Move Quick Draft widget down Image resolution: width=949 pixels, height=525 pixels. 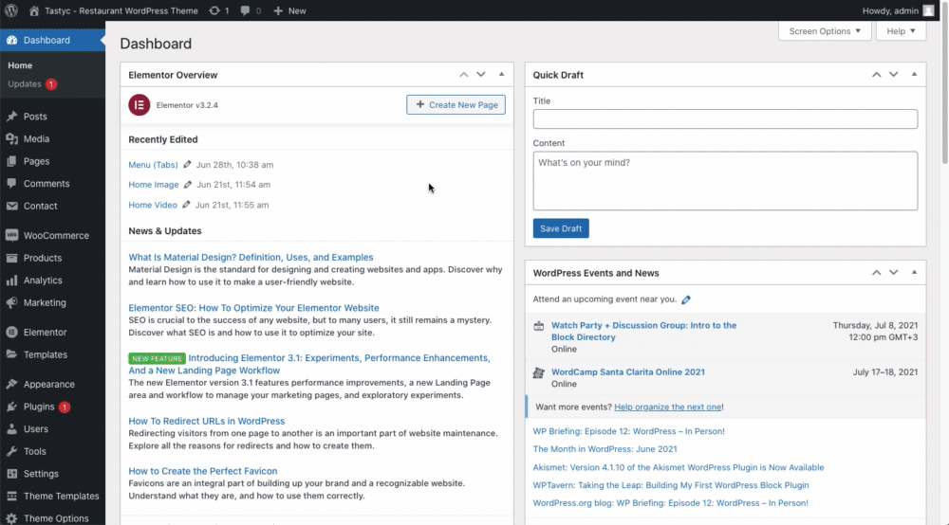[893, 74]
